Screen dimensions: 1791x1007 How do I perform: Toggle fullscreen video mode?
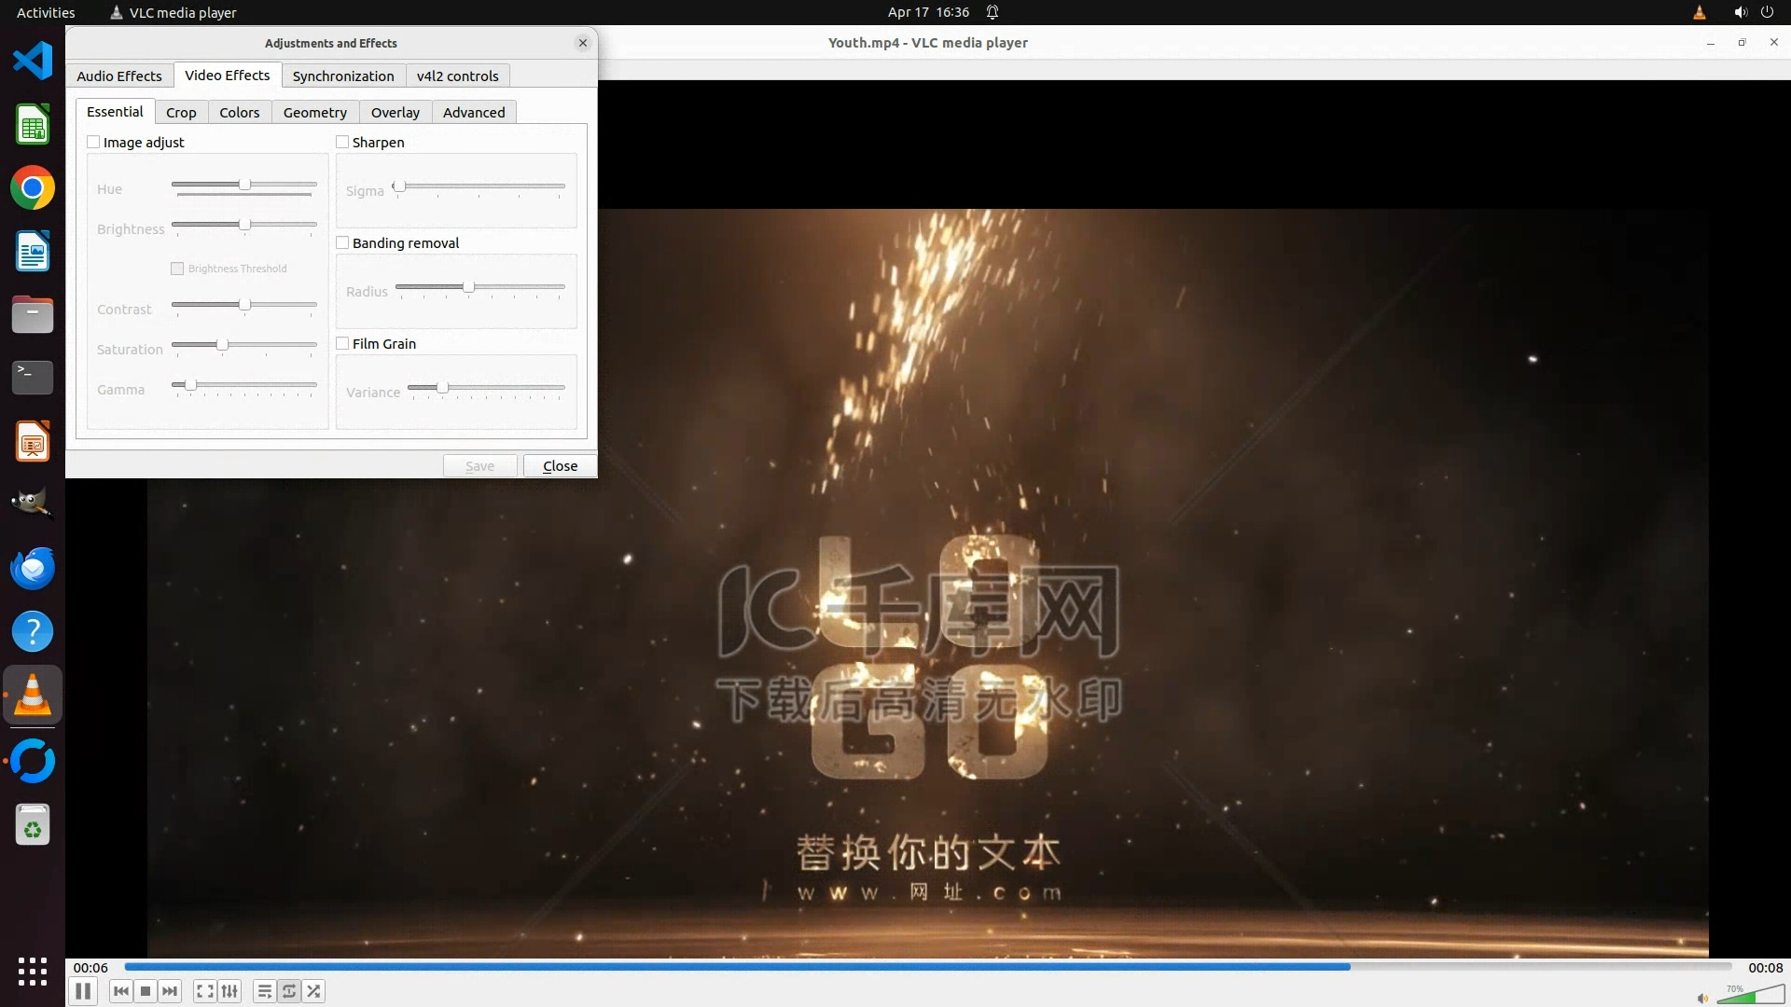click(x=205, y=991)
